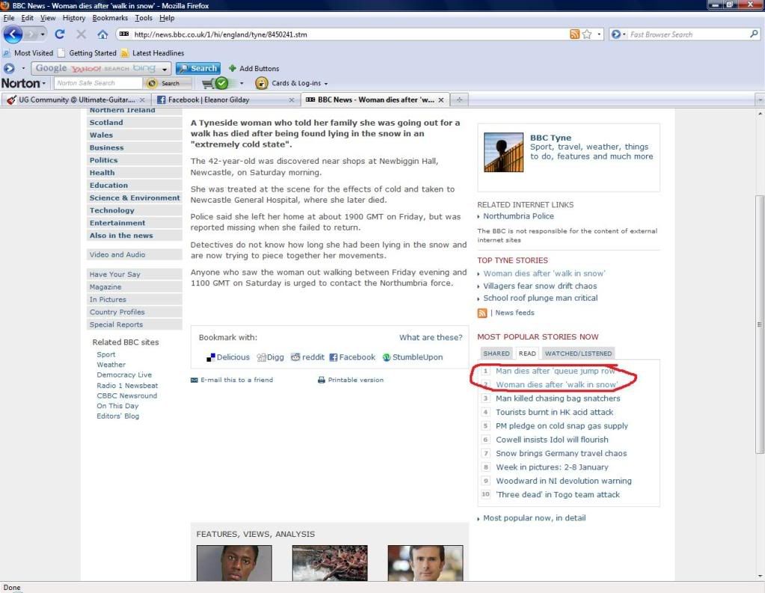Click the Norton Safe Search button icon
This screenshot has height=593, width=765.
click(x=153, y=84)
